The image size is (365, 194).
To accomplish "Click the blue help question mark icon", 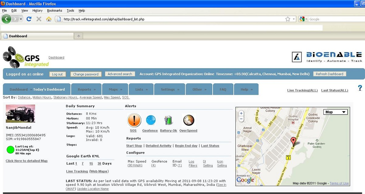I will click(x=360, y=88).
